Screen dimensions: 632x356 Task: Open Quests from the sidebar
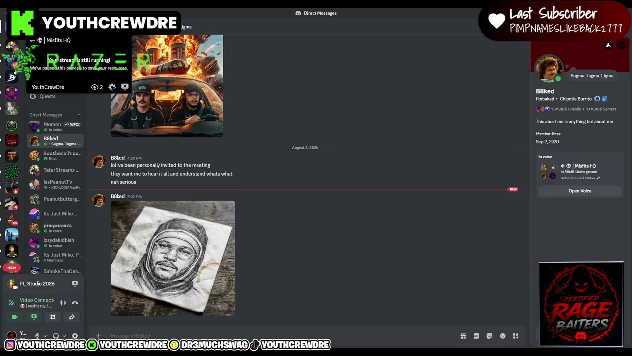click(55, 96)
